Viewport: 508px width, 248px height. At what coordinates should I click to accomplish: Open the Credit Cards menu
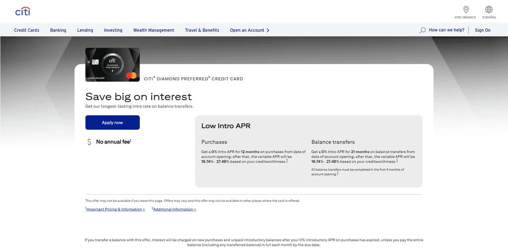[27, 30]
